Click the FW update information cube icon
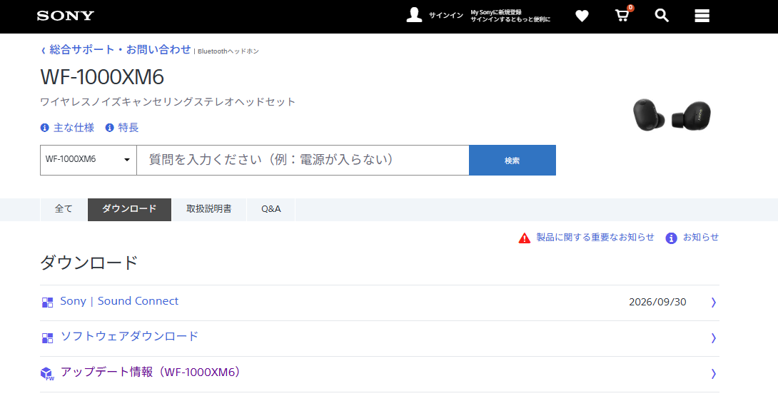Image resolution: width=778 pixels, height=416 pixels. (x=47, y=374)
